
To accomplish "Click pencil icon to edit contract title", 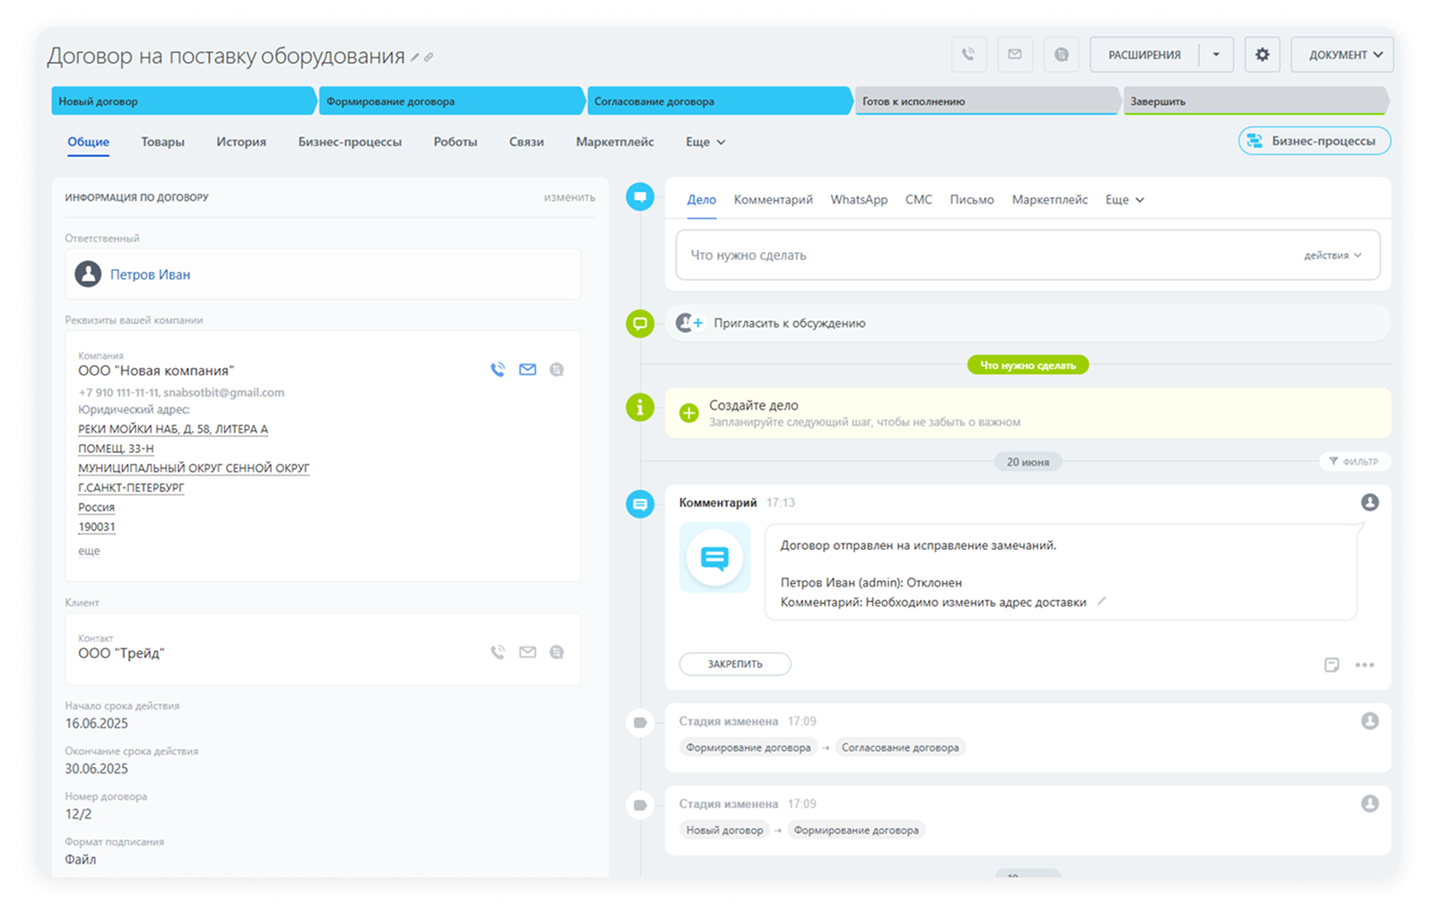I will pyautogui.click(x=415, y=57).
